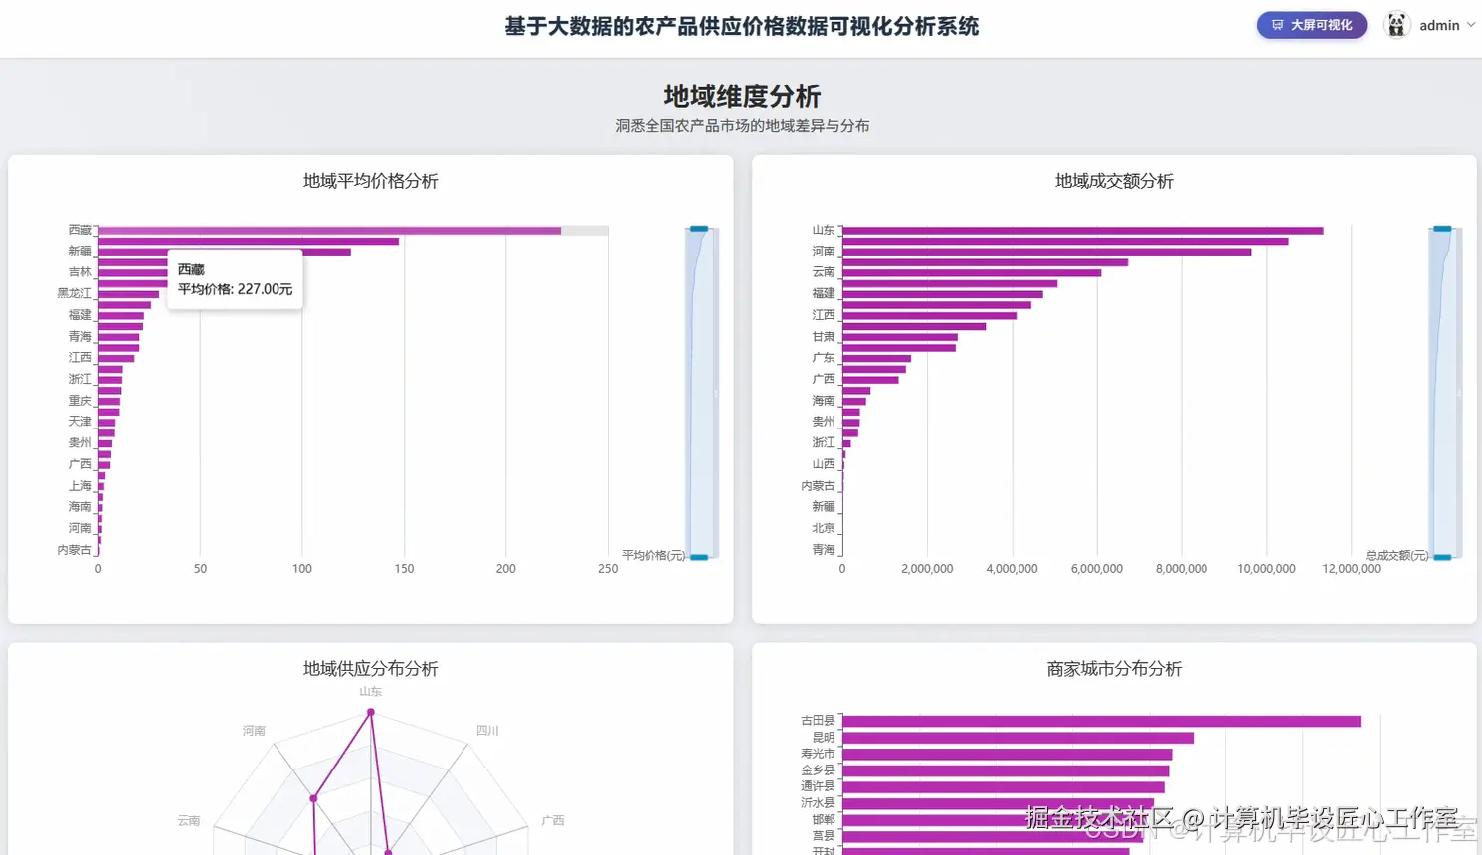This screenshot has width=1482, height=855.
Task: Click top handle of average price zoom slider
Action: click(x=699, y=229)
